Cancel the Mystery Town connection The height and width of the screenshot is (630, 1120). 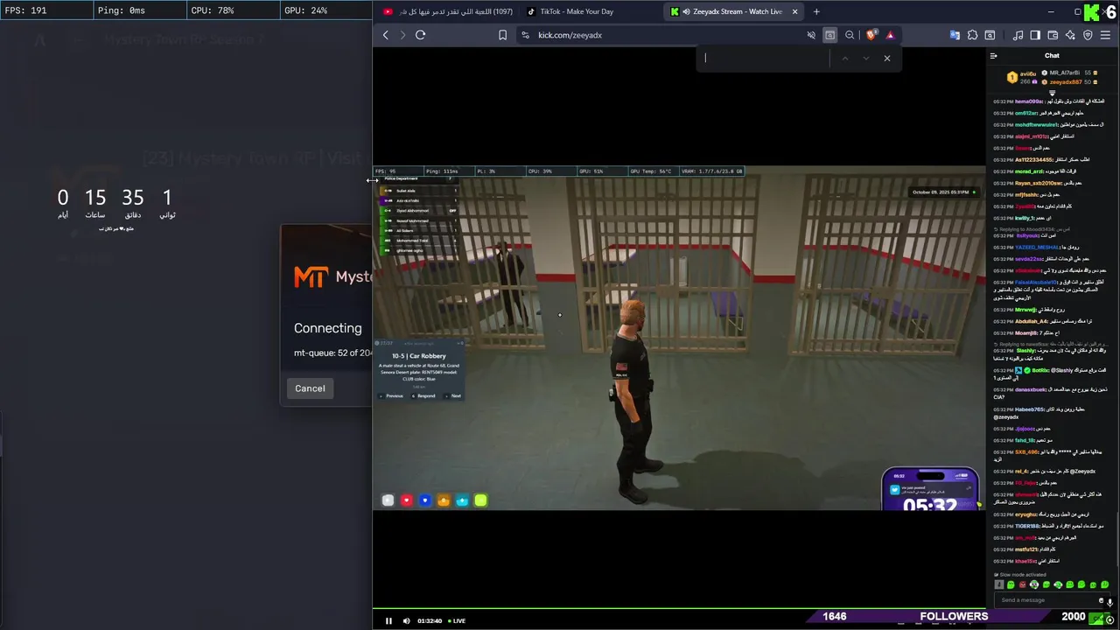coord(310,388)
